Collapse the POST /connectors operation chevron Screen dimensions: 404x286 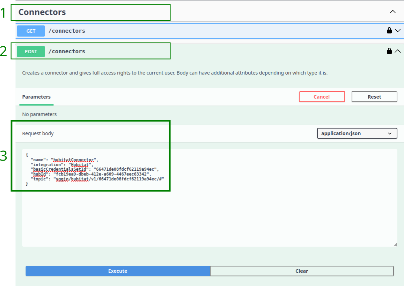point(398,51)
